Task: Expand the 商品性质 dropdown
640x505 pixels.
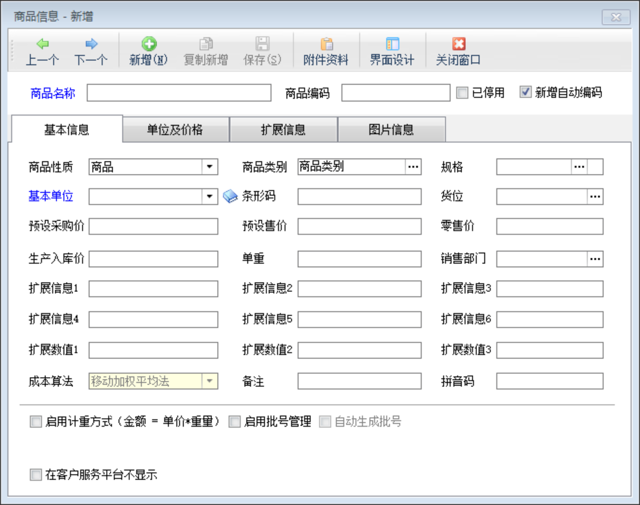Action: pos(210,166)
